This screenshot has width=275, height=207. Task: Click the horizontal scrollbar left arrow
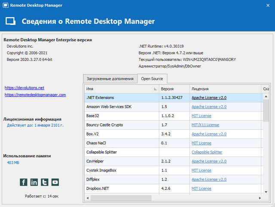point(88,198)
